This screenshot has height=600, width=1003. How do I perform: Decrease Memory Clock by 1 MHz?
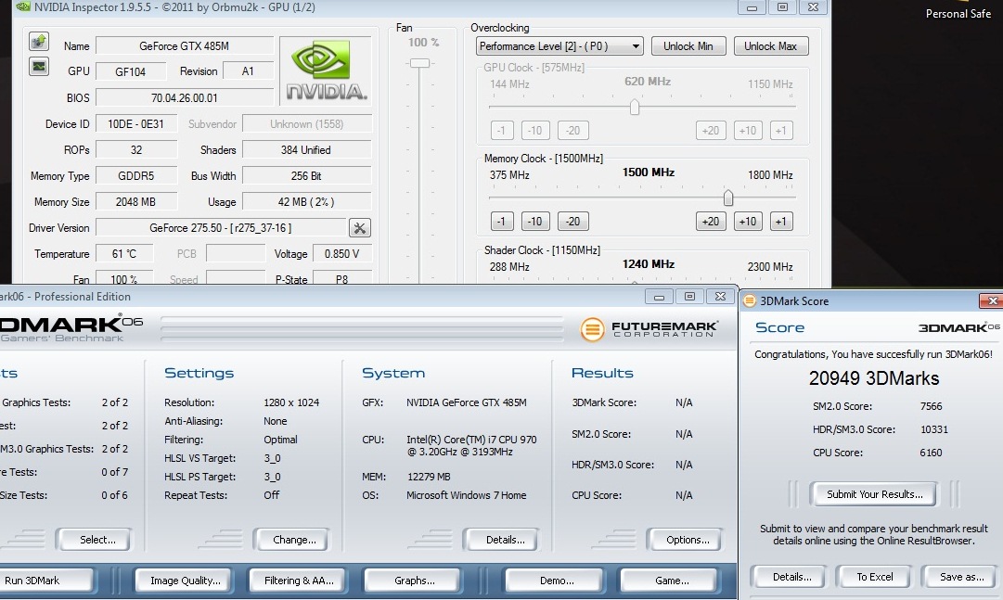pos(501,222)
